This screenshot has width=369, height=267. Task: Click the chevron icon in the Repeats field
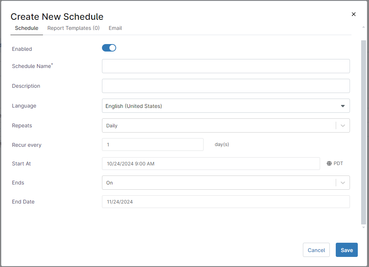pos(342,125)
